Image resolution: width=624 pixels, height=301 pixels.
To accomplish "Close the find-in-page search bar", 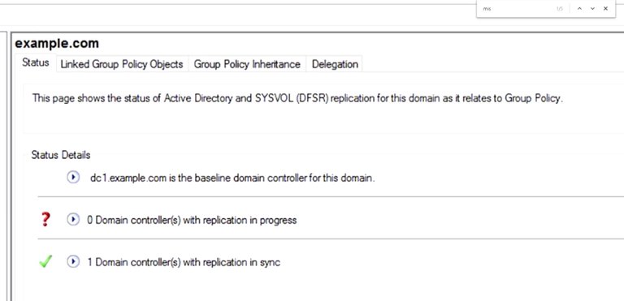I will click(x=605, y=8).
